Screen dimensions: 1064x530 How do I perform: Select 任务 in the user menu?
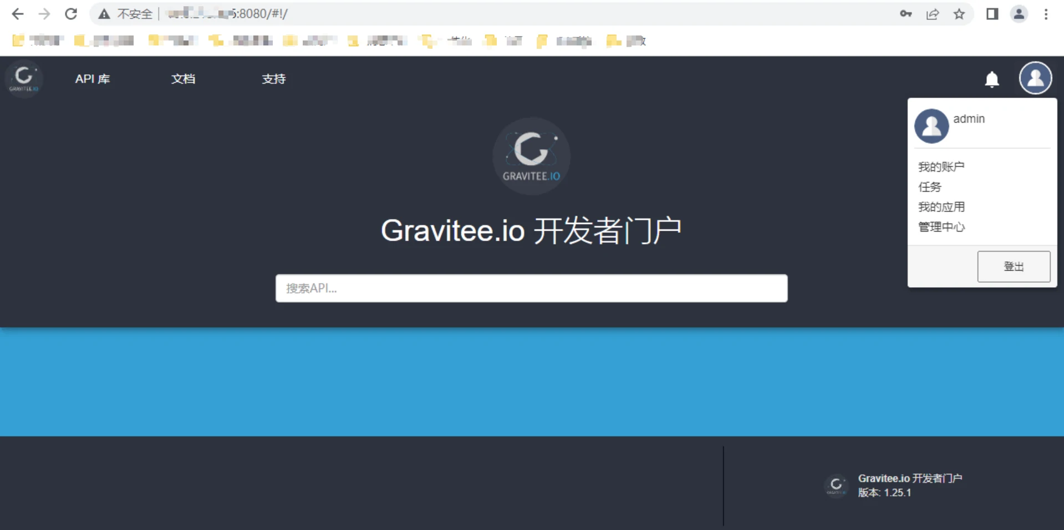click(930, 187)
